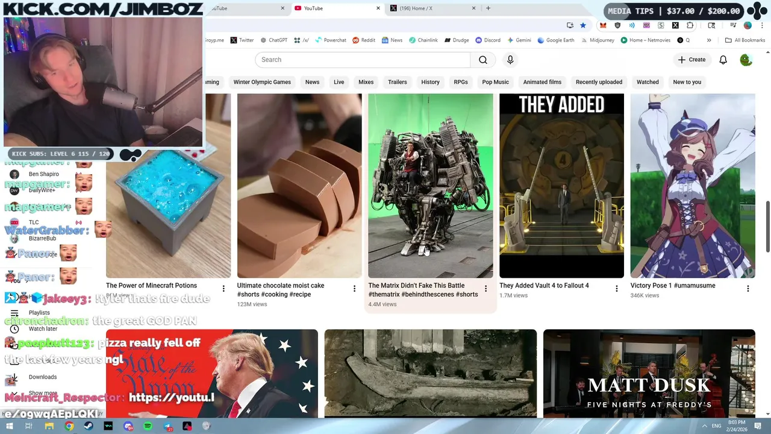Start voice search with the microphone icon
771x434 pixels.
coord(510,60)
